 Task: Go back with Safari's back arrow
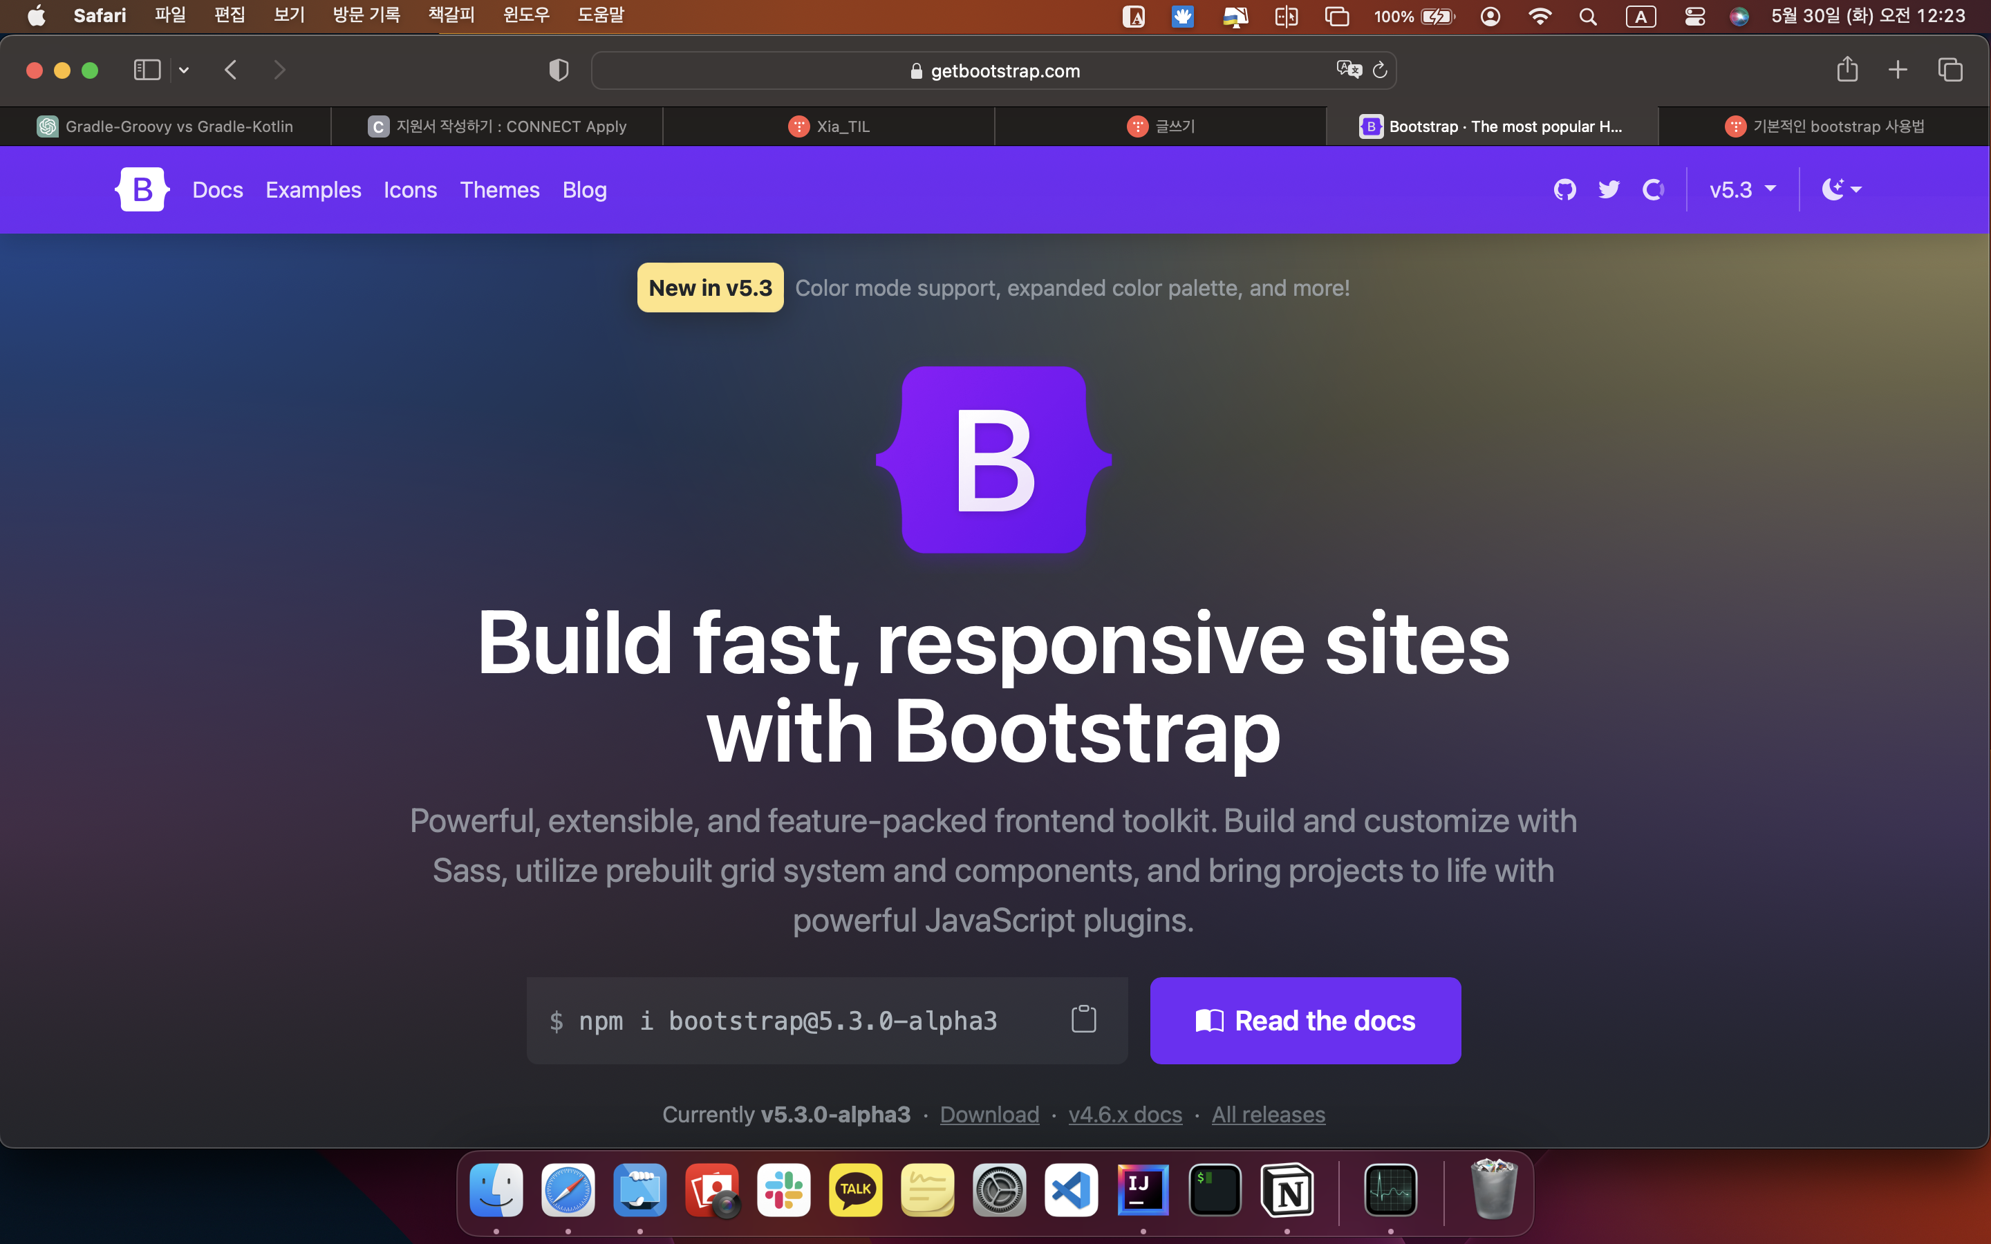point(231,70)
